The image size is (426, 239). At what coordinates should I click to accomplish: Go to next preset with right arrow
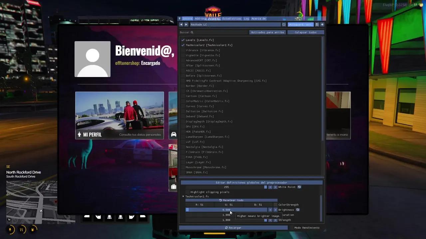(x=186, y=25)
